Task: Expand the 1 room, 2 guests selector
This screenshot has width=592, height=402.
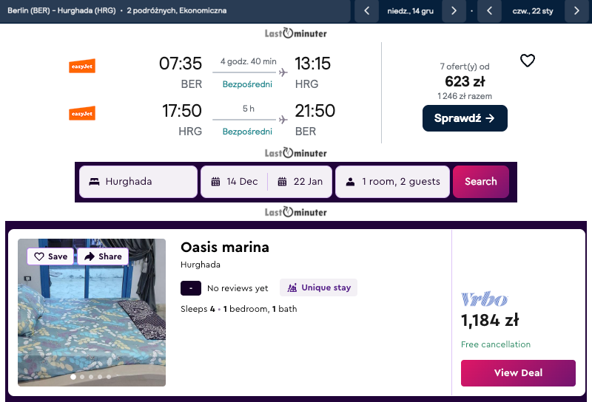Action: point(392,182)
